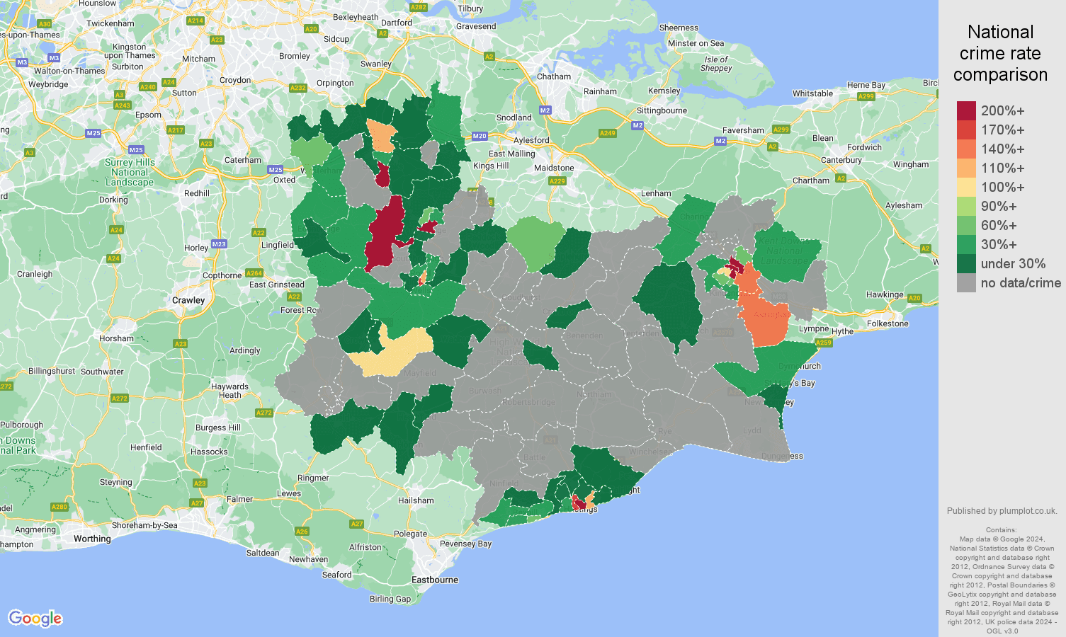Click the Faversham map label
The width and height of the screenshot is (1066, 637).
coord(743,130)
